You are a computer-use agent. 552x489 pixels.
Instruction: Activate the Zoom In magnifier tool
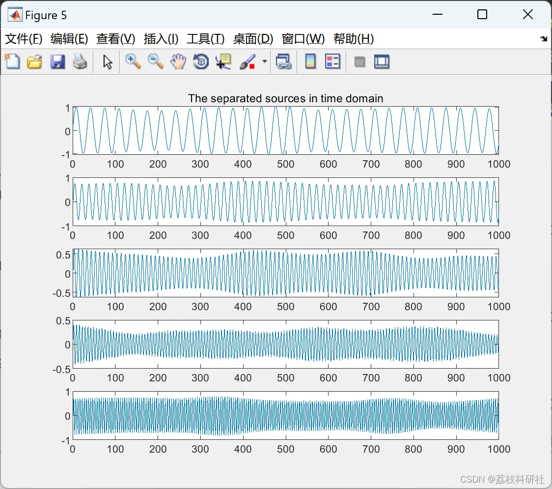point(133,62)
